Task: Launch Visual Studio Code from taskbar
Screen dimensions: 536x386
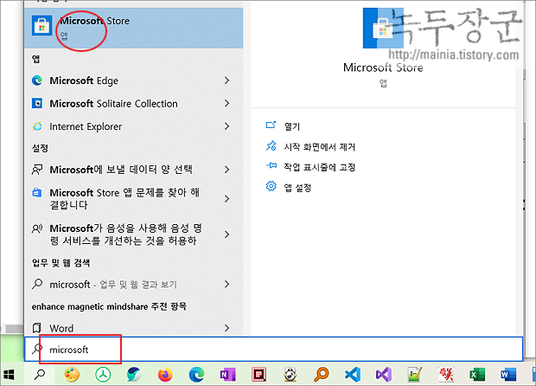Action: click(x=353, y=375)
